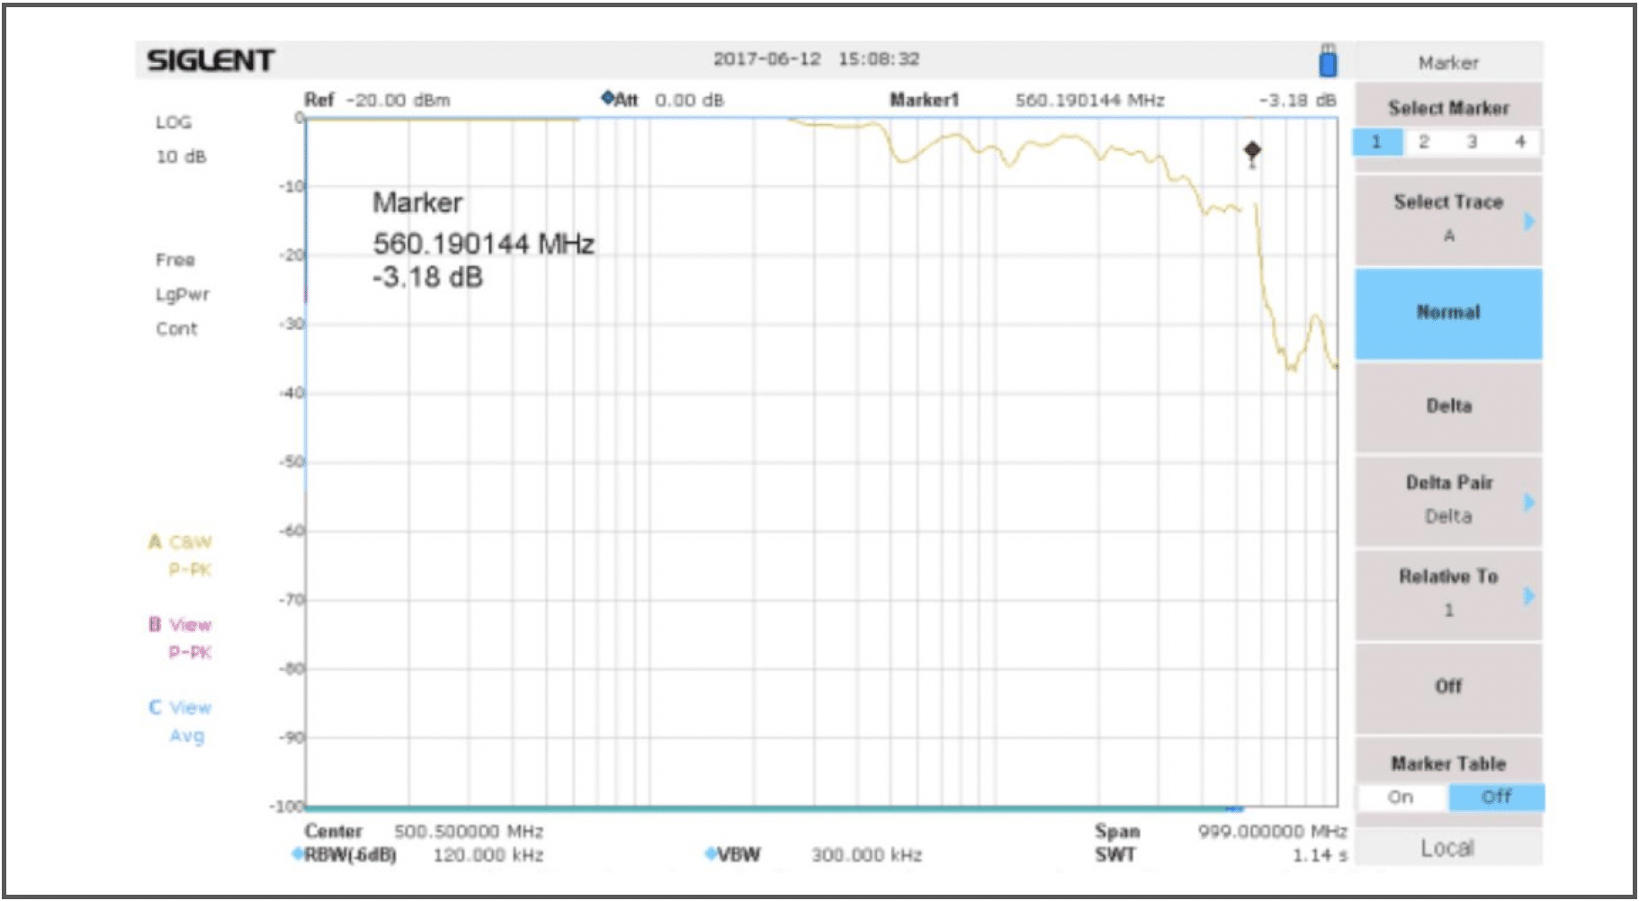
Task: Expand the Relative To submenu arrow
Action: pyautogui.click(x=1528, y=595)
